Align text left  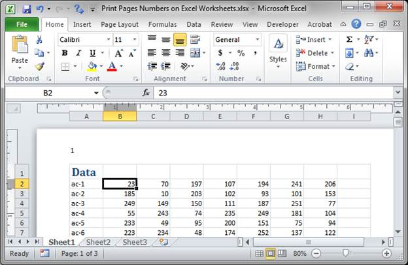pos(152,53)
